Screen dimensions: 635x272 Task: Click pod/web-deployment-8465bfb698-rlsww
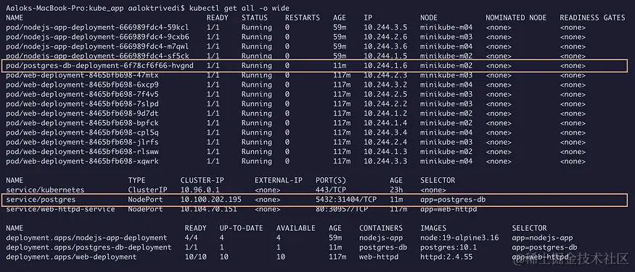(82, 152)
